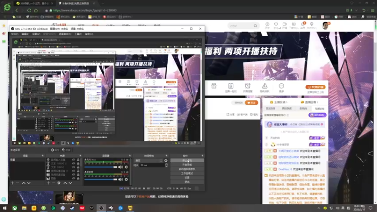377x212 pixels.
Task: Toggle 工作室模式 in OBS controls
Action: (187, 173)
